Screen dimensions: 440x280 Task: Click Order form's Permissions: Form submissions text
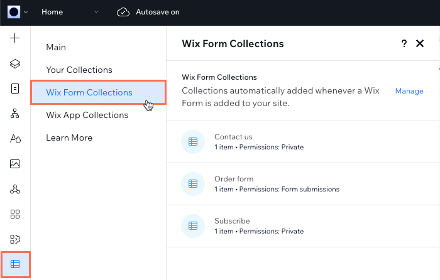[x=289, y=189]
